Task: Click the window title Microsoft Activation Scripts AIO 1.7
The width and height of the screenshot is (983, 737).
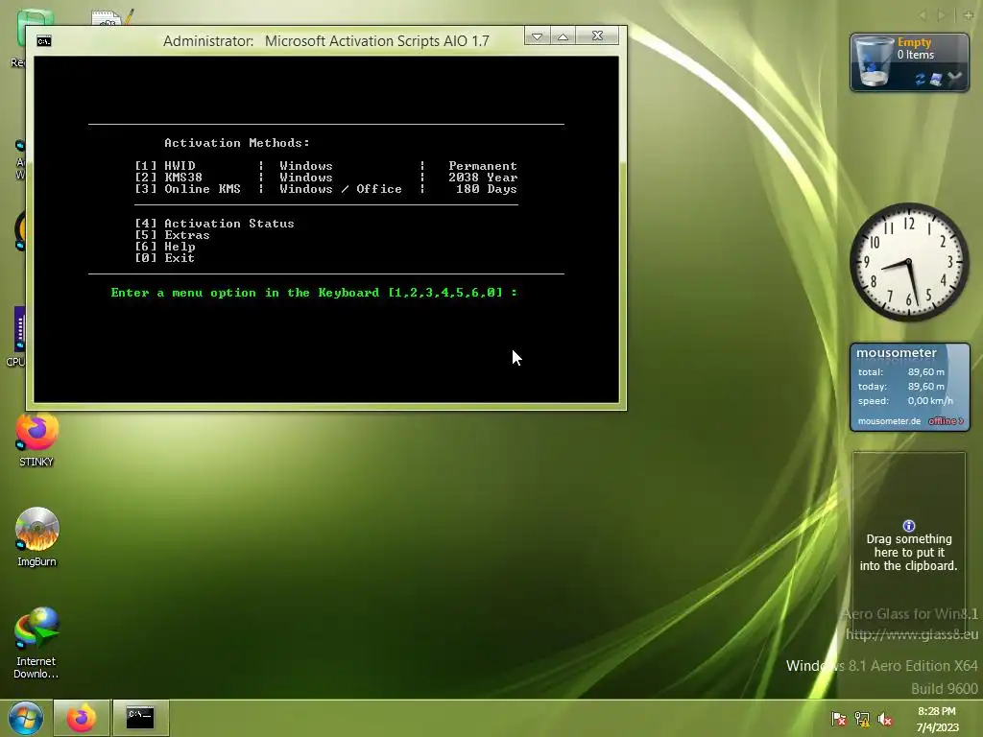Action: point(376,41)
